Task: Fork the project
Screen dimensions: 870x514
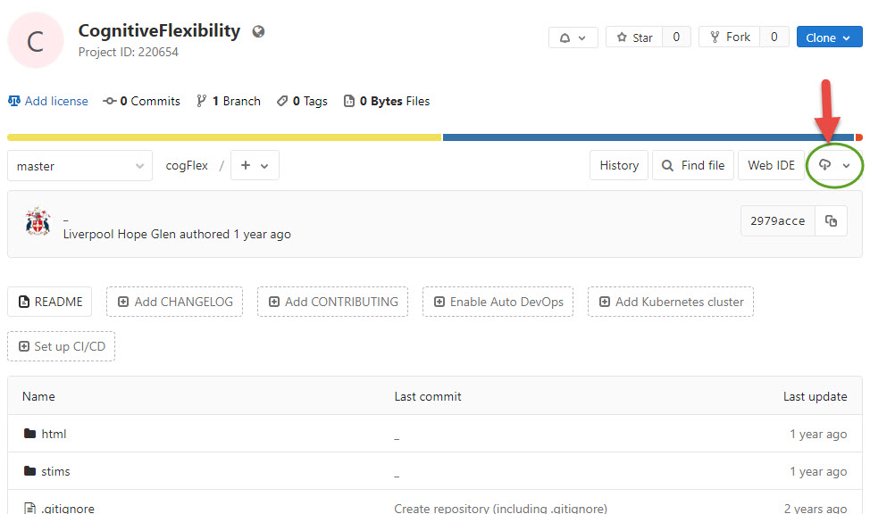Action: coord(730,37)
